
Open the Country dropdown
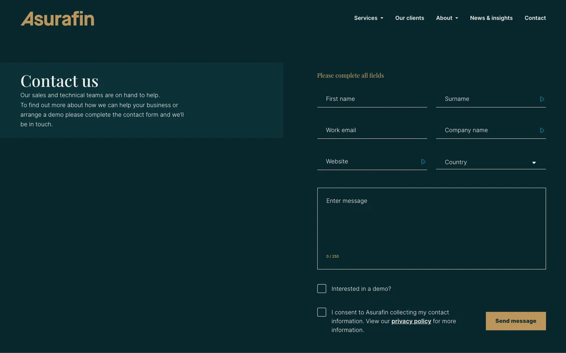491,162
